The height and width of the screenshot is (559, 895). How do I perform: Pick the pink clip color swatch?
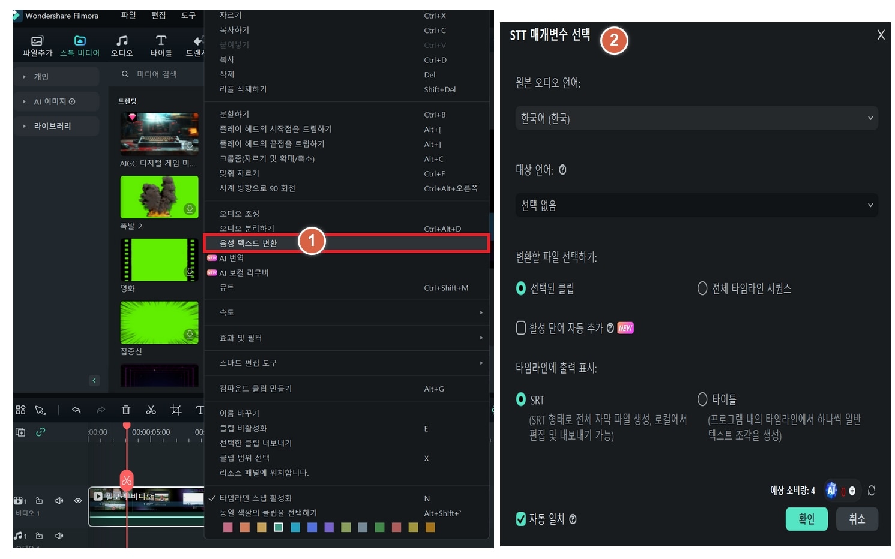[x=228, y=527]
